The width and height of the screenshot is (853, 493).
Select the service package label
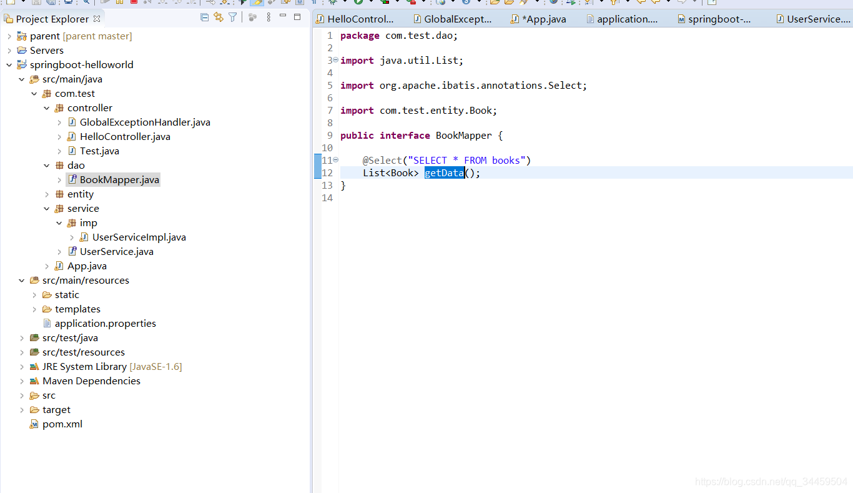(x=83, y=209)
